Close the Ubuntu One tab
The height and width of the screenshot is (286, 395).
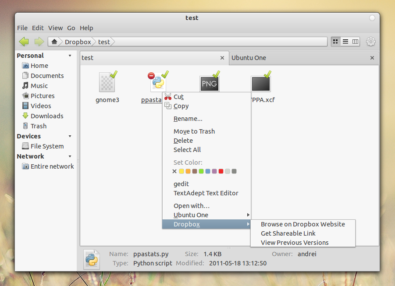coord(372,58)
